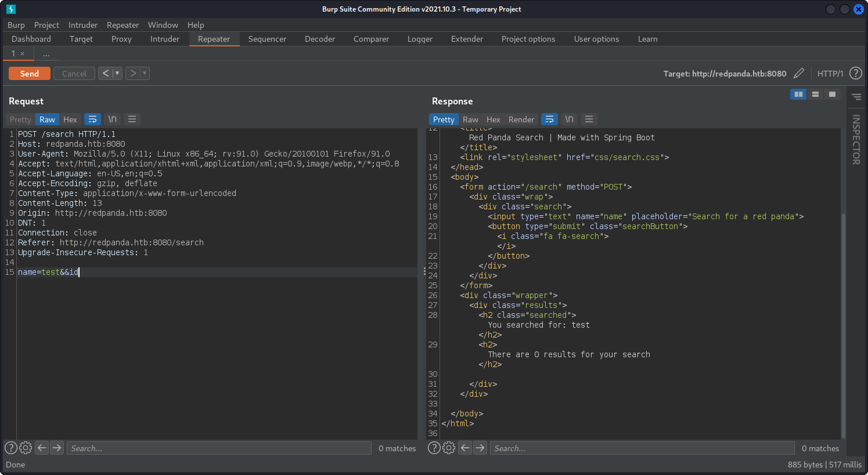Open the Repeater help question icon

click(855, 73)
